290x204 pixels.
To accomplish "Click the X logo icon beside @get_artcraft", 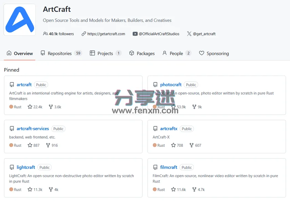I will [x=189, y=34].
